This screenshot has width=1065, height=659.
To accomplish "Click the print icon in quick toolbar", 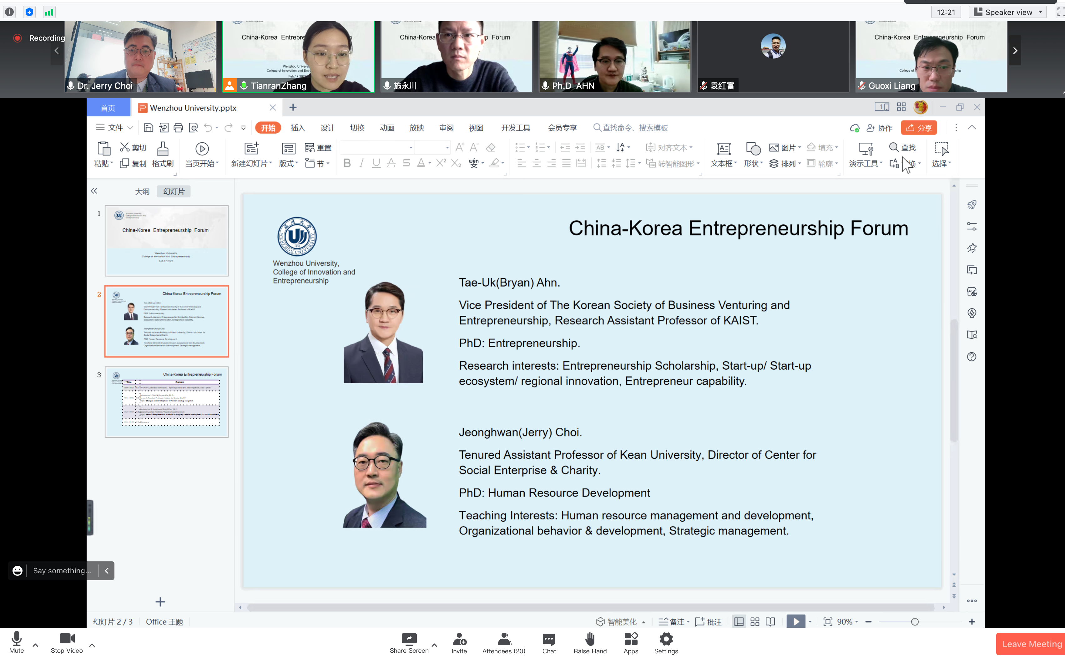I will tap(178, 128).
